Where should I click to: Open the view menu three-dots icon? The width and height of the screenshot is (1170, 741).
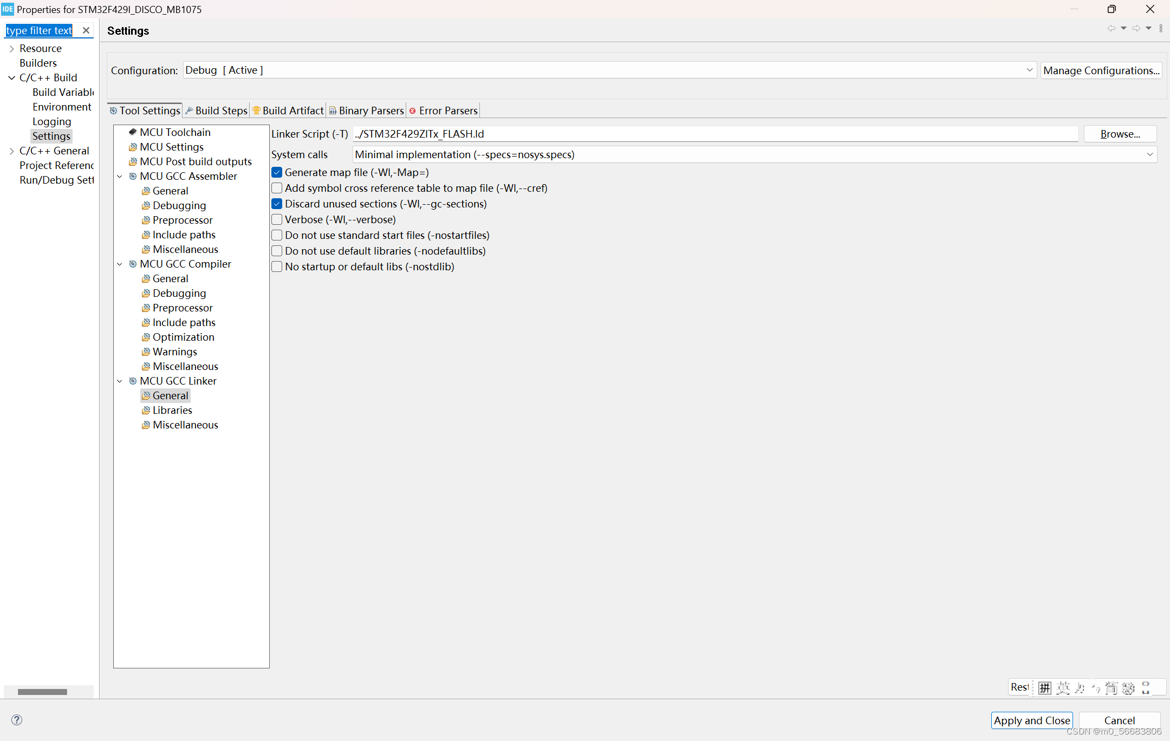pos(1161,29)
